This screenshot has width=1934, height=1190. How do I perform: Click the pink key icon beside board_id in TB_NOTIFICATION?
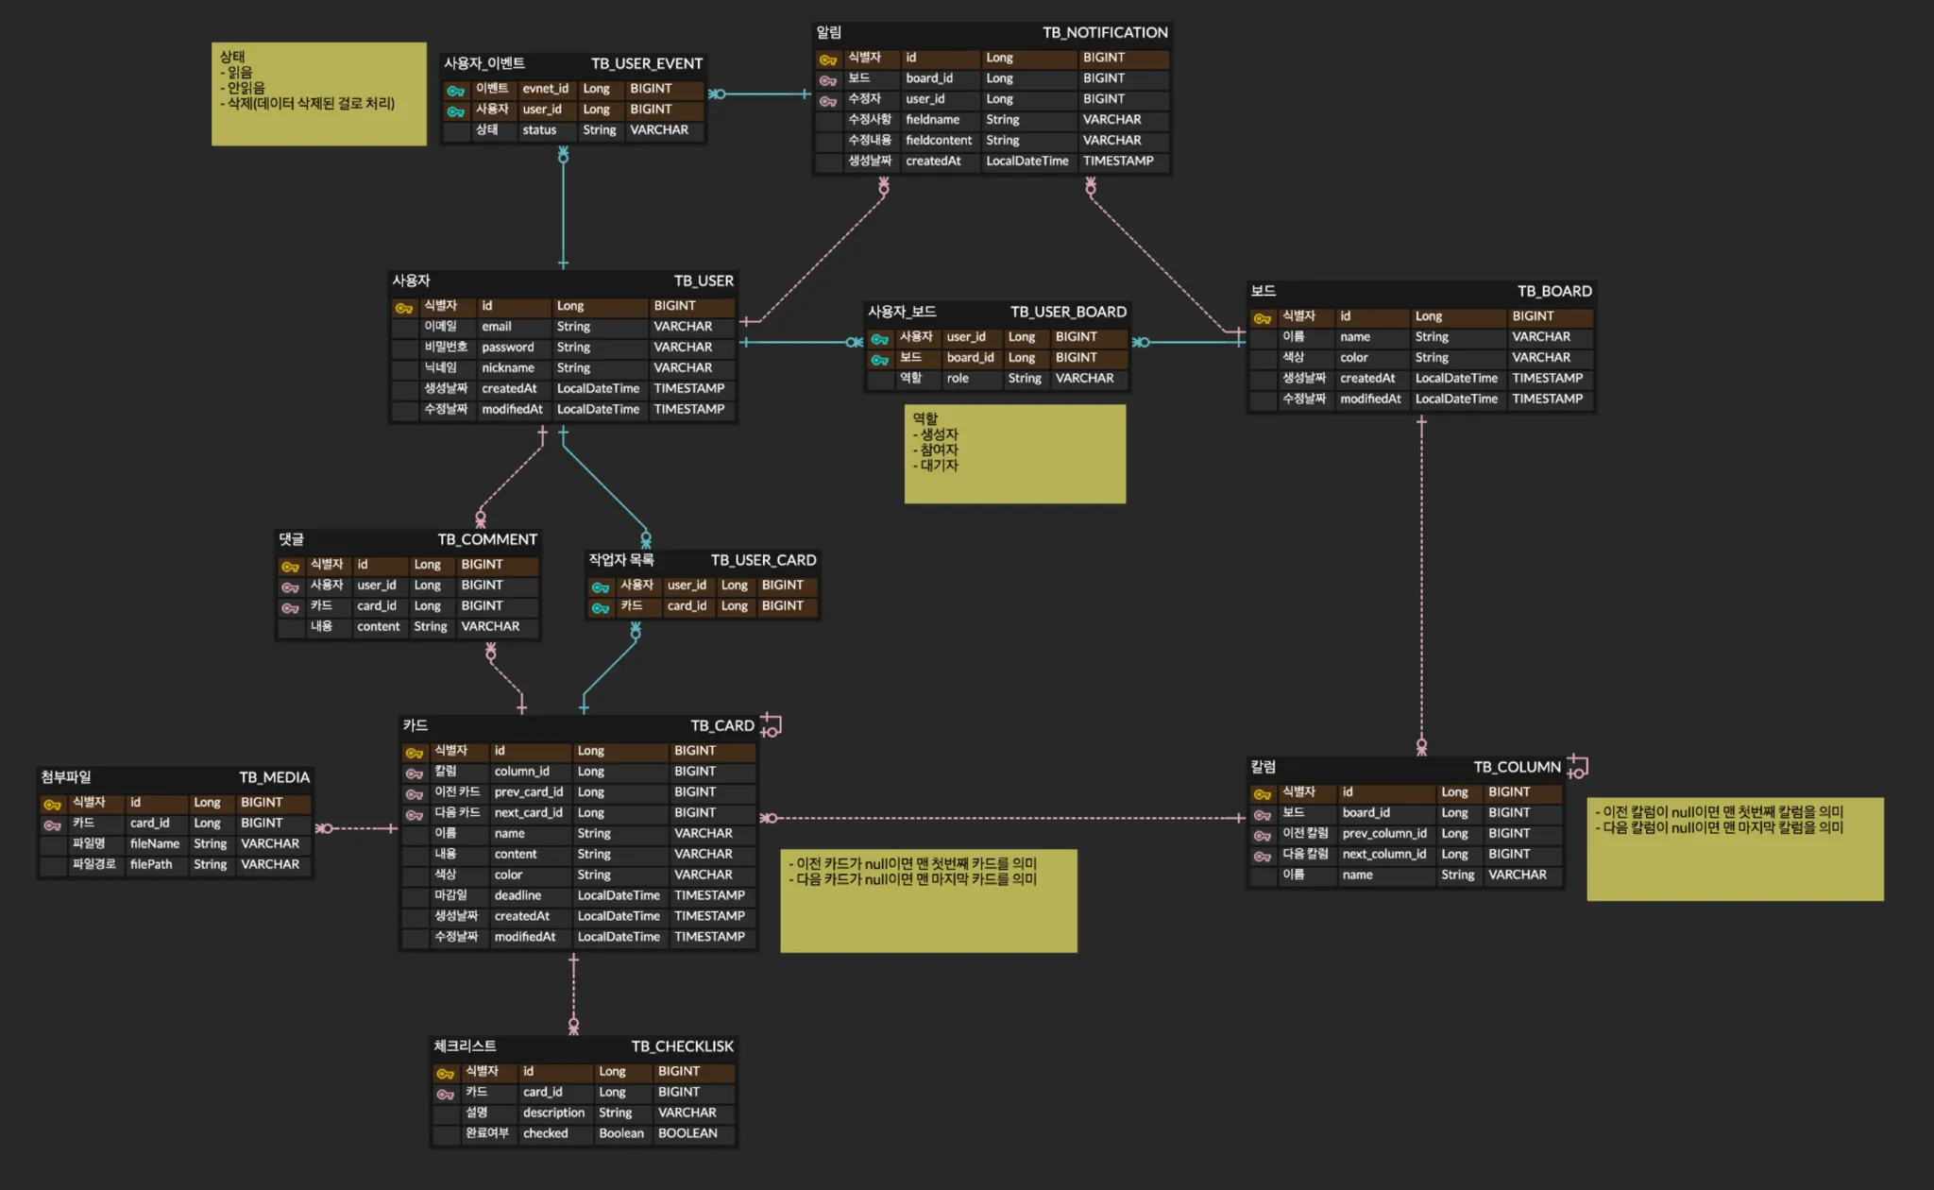[x=827, y=80]
